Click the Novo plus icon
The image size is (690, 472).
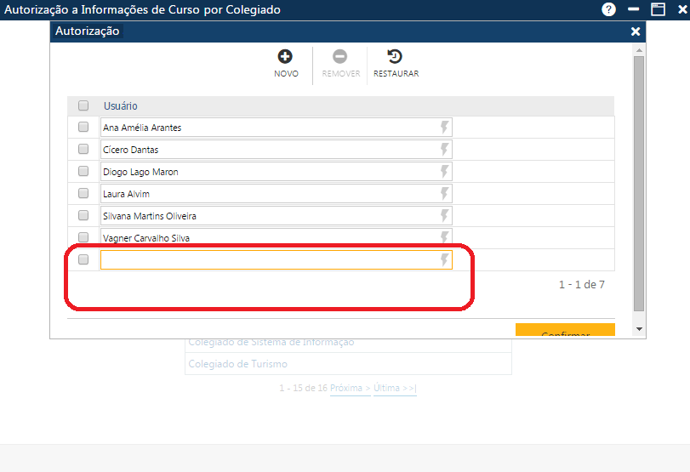(285, 57)
